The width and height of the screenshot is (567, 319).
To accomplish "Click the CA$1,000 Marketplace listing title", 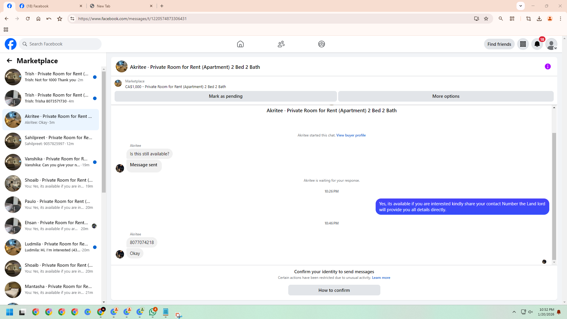I will click(x=175, y=87).
